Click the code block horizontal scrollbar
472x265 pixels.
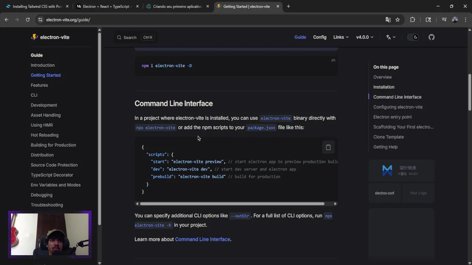click(232, 204)
